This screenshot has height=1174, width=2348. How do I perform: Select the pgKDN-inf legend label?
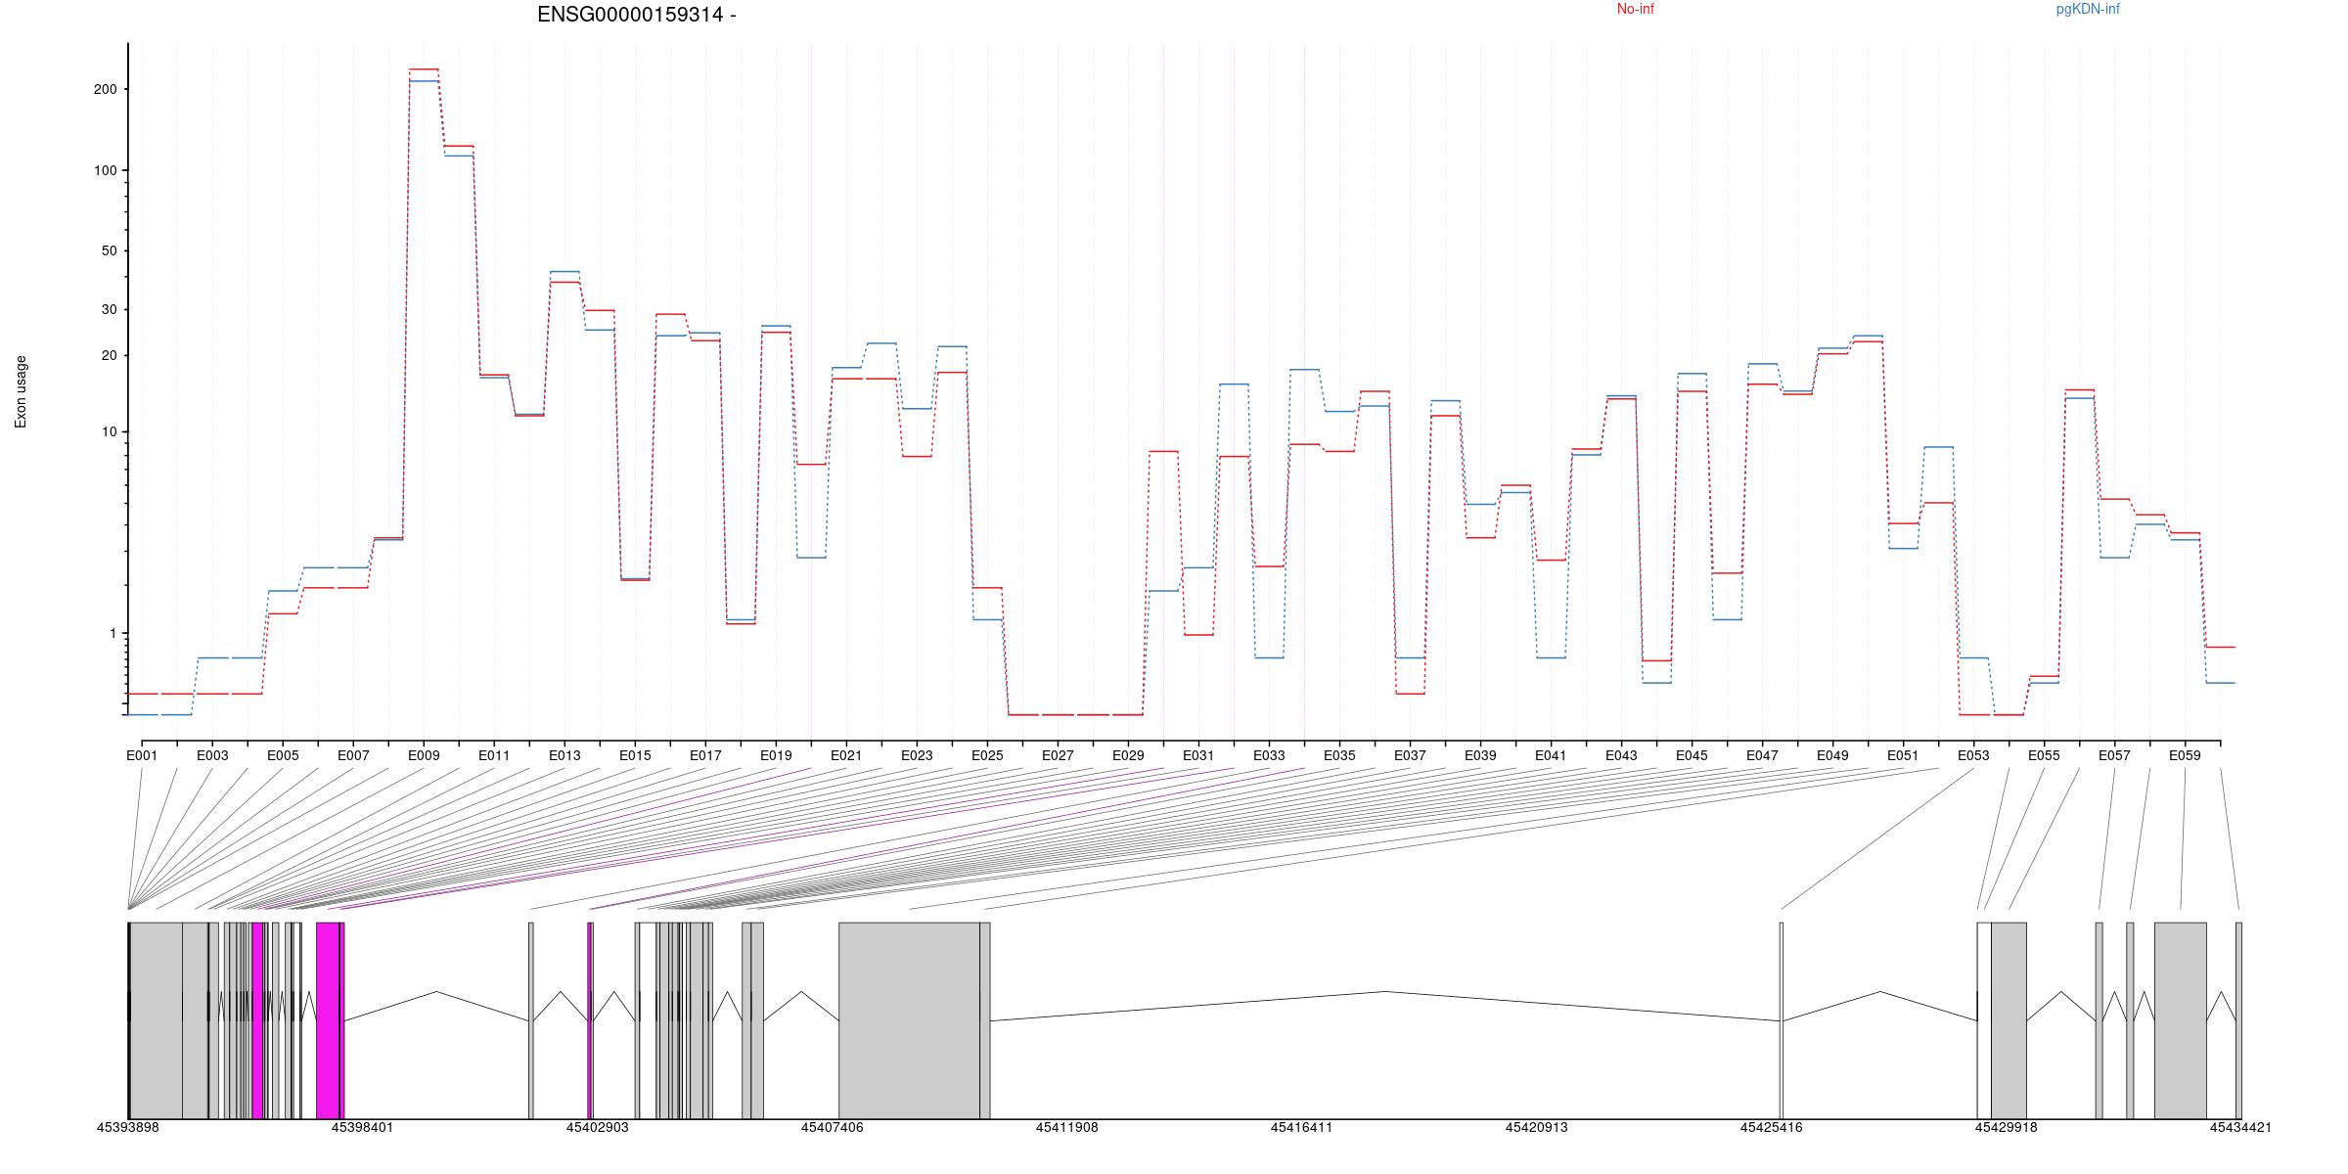(2088, 9)
